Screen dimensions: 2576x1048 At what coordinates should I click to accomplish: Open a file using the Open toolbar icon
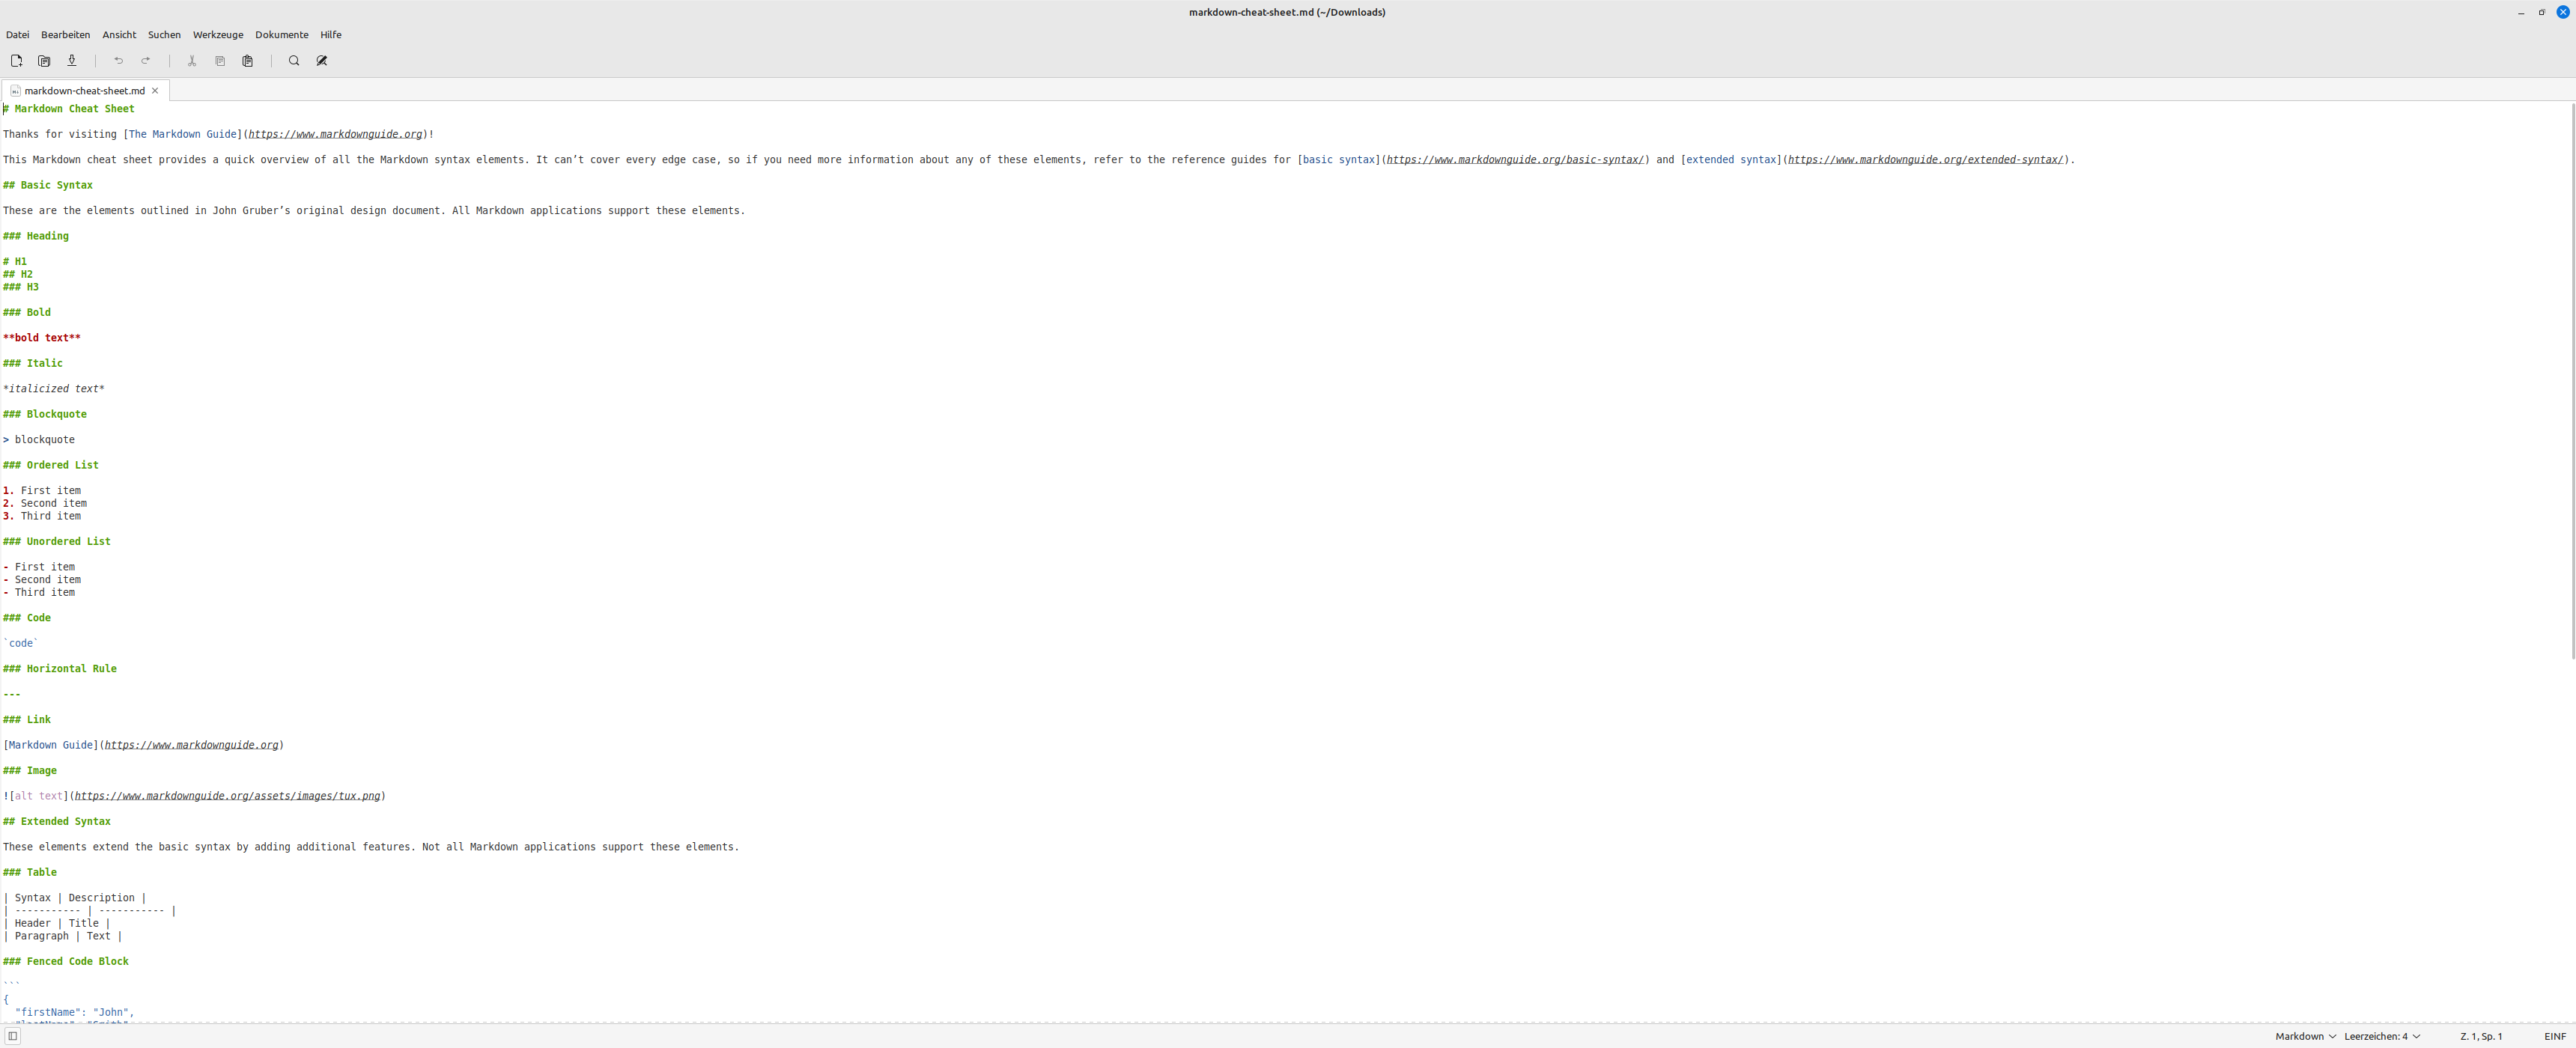44,60
